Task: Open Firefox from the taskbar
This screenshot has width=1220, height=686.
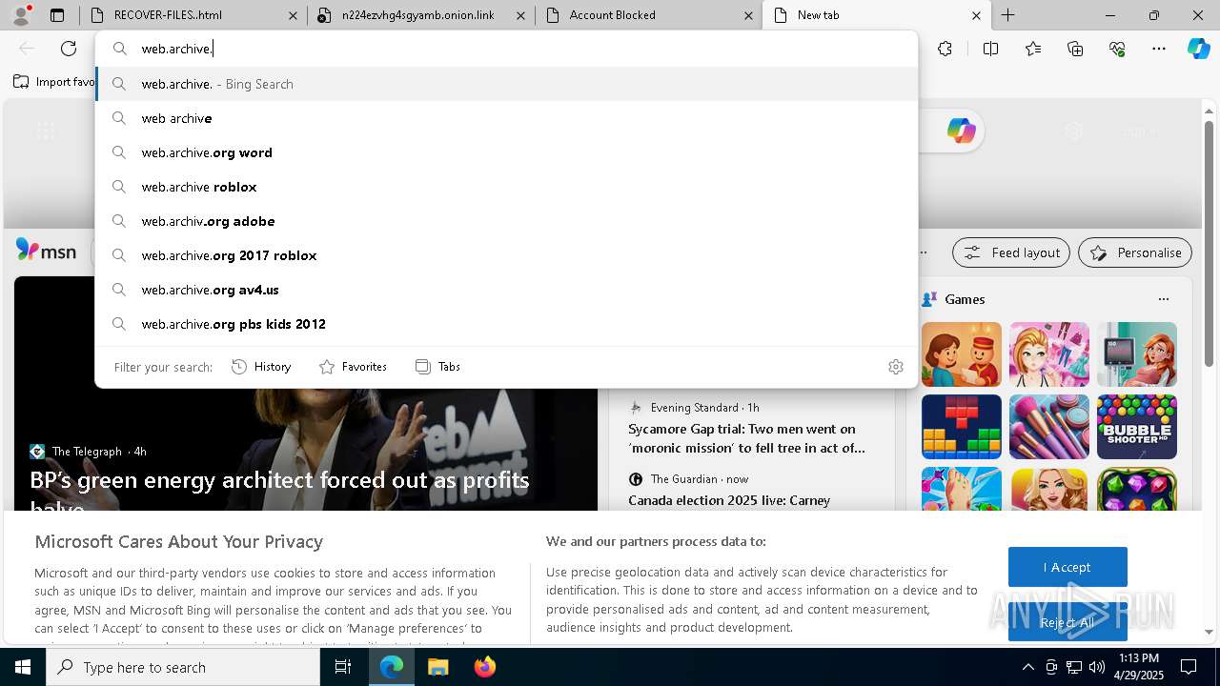Action: point(484,667)
